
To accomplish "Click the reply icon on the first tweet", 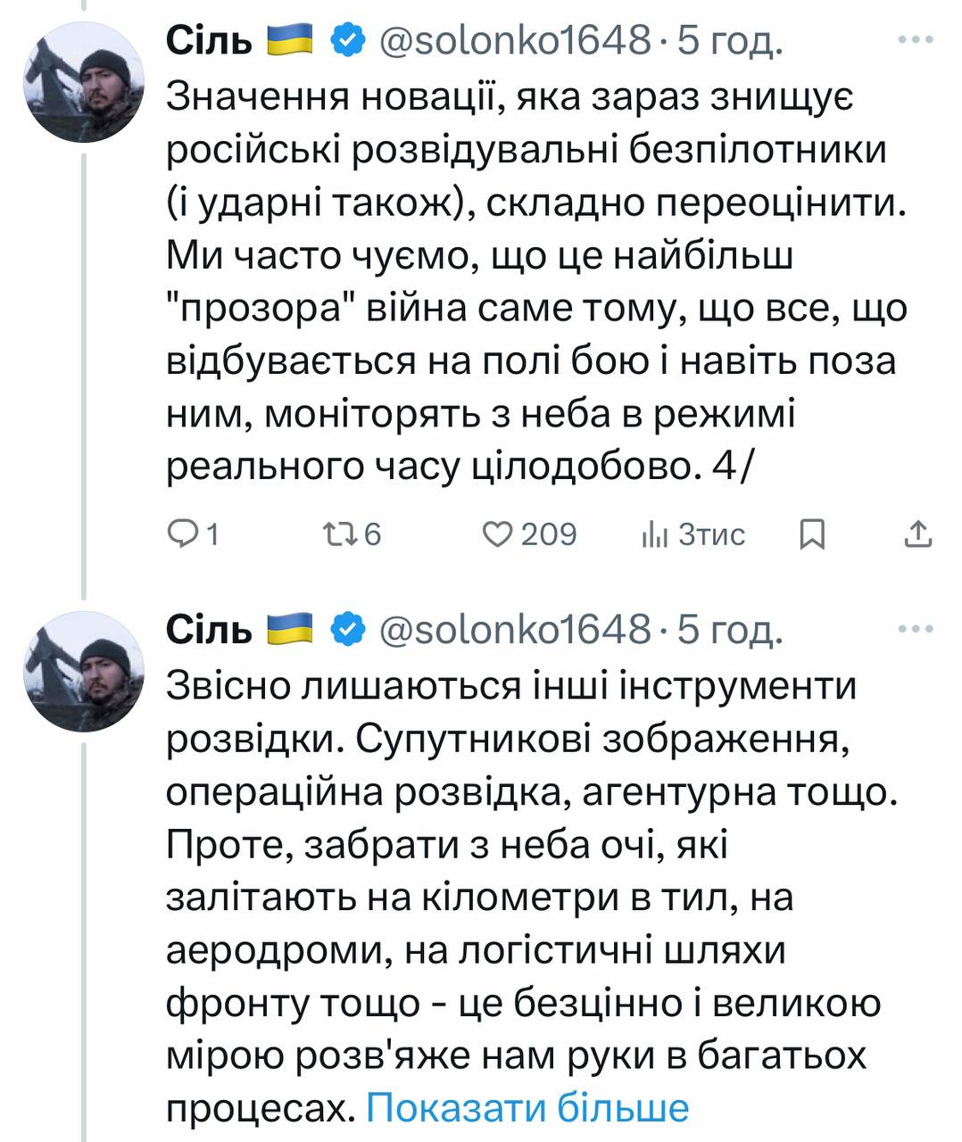I will click(184, 534).
